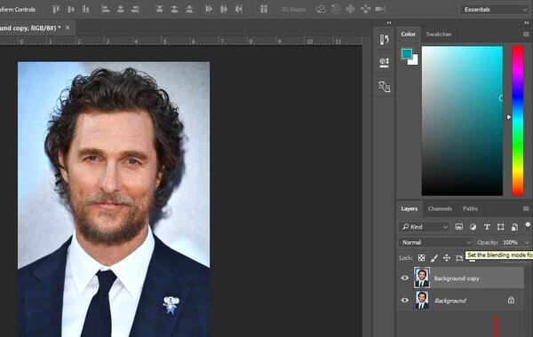
Task: Click the foreground color swatch
Action: pyautogui.click(x=407, y=53)
